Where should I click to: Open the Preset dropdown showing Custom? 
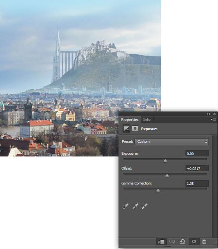click(x=171, y=142)
